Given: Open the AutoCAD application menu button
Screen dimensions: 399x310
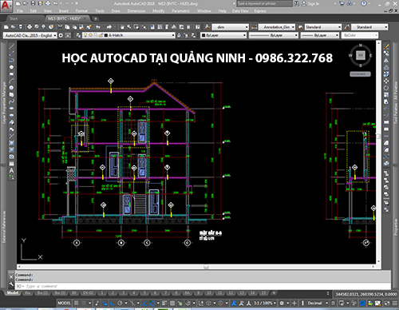Looking at the screenshot, I should point(6,6).
